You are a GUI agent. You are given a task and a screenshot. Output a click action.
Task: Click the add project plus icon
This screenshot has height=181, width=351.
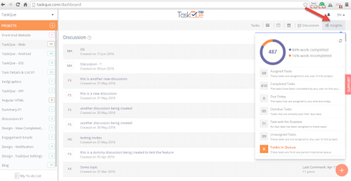point(52,26)
